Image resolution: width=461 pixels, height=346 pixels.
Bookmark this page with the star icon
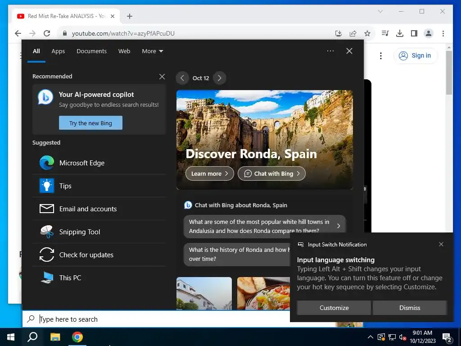[x=367, y=33]
